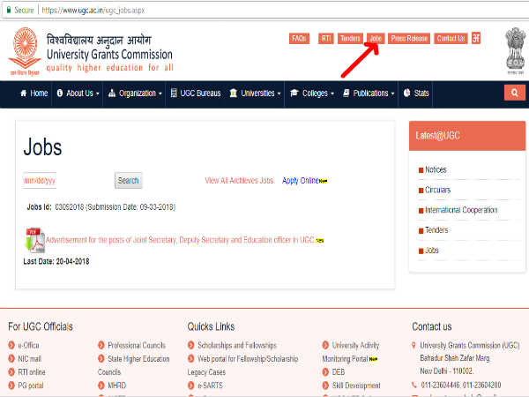This screenshot has width=529, height=397.
Task: Click the arrow bullet beside e-SARTS
Action: coord(191,386)
